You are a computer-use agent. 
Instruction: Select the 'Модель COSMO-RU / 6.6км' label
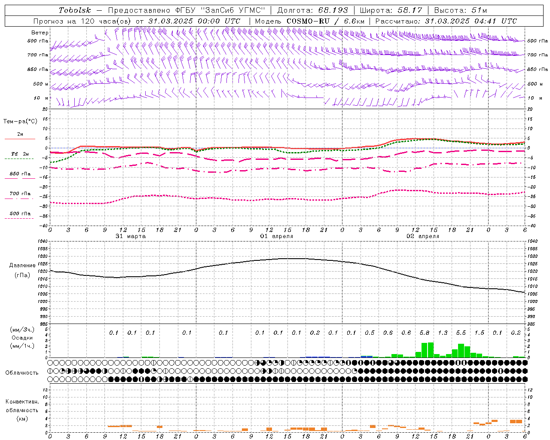click(x=310, y=21)
